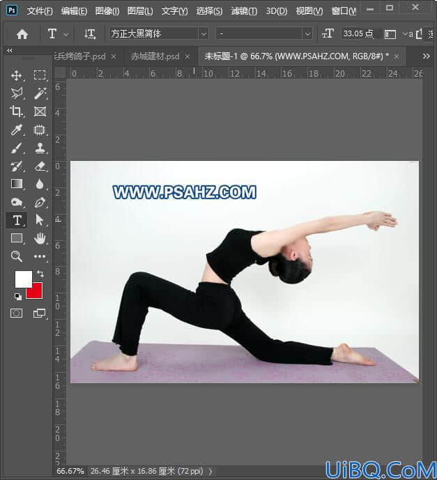Click the font family field 方正大黑简体
The width and height of the screenshot is (437, 480).
pyautogui.click(x=154, y=33)
